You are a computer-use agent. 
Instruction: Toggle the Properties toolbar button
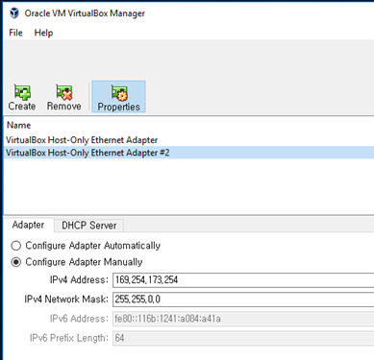pos(118,97)
